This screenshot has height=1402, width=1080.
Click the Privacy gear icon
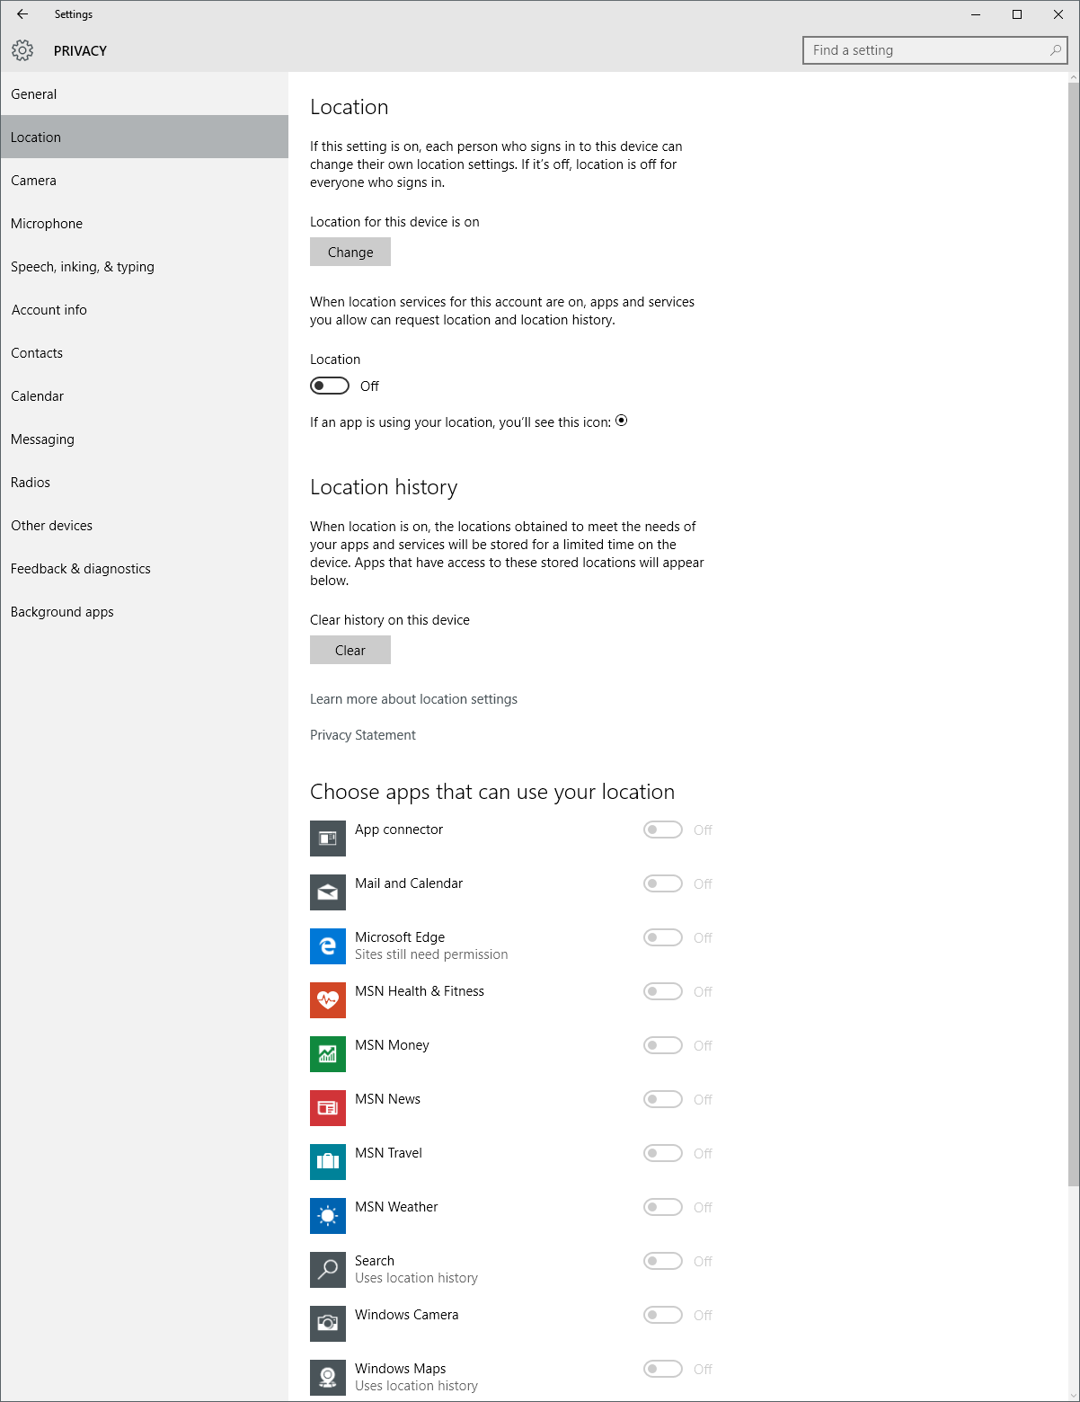coord(22,50)
